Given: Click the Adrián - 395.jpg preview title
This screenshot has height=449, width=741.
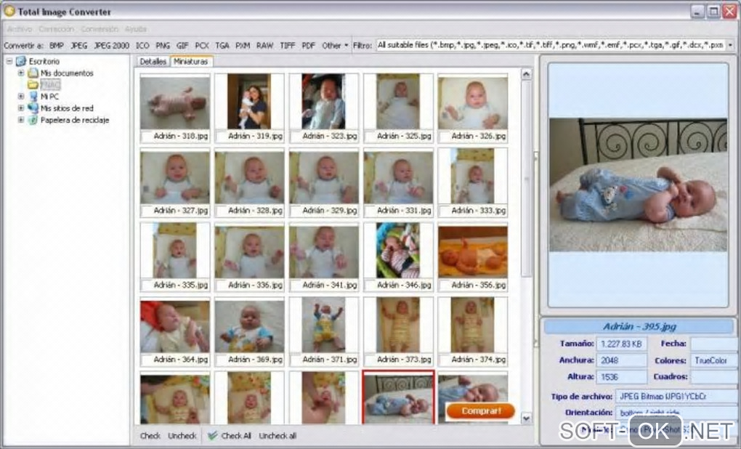Looking at the screenshot, I should coord(639,327).
